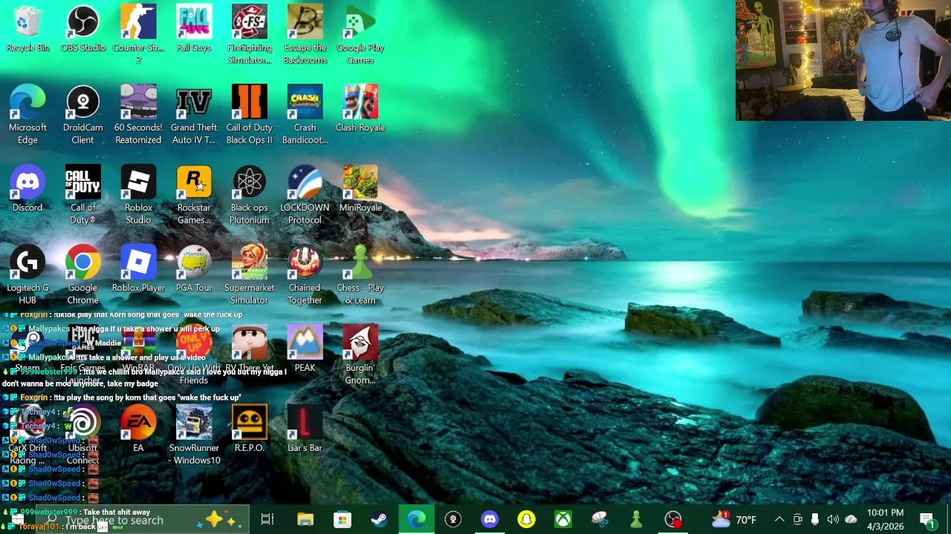This screenshot has height=534, width=951.
Task: Select the PGA Tour desktop icon
Action: (x=194, y=269)
